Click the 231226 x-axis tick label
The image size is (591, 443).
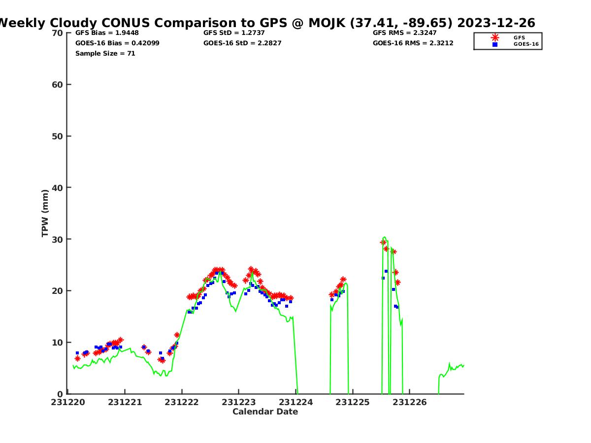pos(409,402)
